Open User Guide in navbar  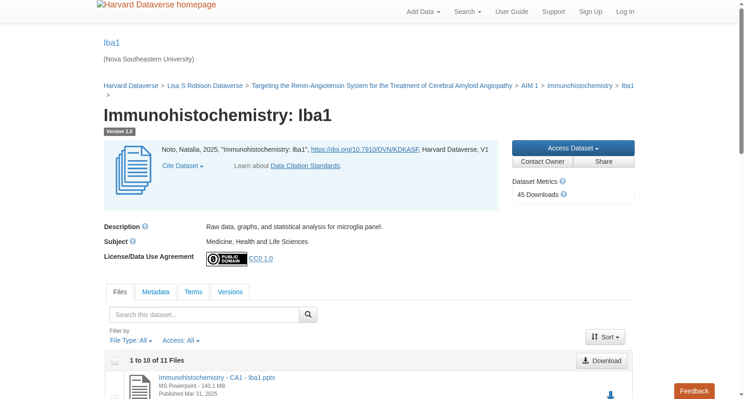point(512,12)
